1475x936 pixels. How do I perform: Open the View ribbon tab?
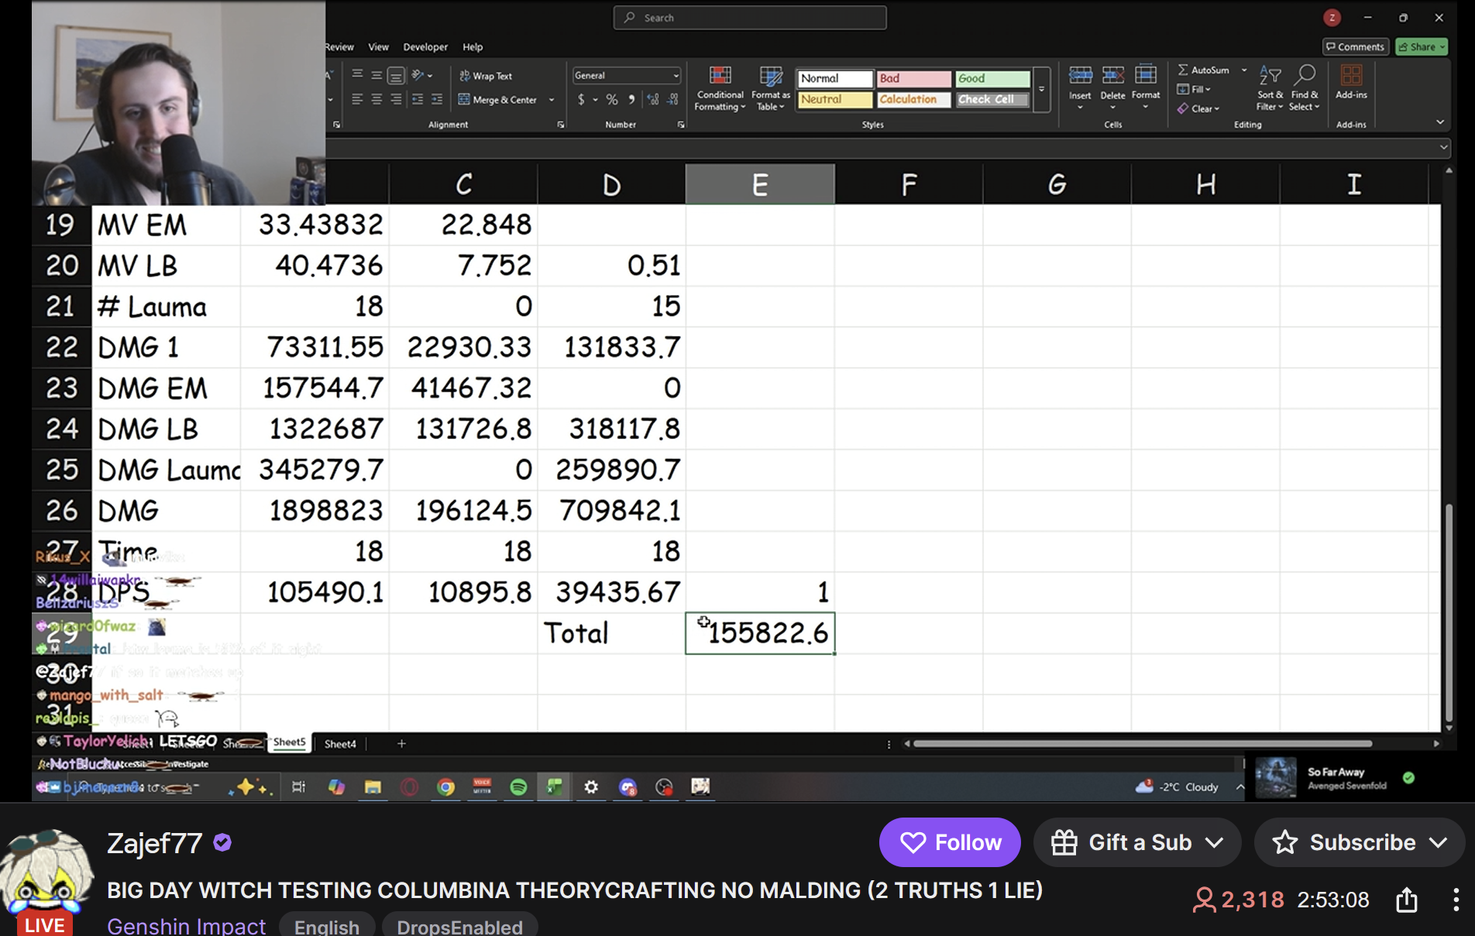(x=378, y=47)
